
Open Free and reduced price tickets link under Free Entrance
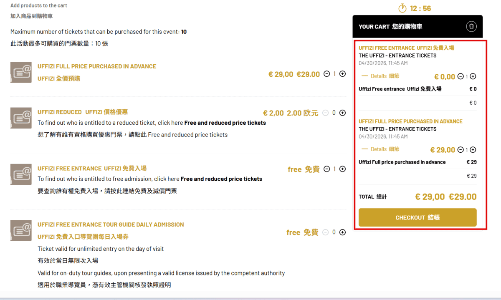(221, 179)
